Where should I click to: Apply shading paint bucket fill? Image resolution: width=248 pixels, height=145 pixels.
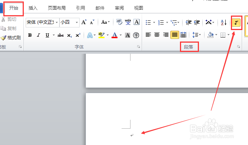coord(210,35)
